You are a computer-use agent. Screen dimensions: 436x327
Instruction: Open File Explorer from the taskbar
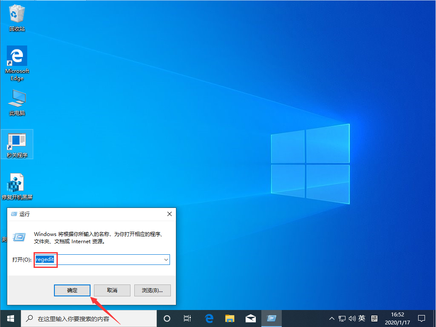pyautogui.click(x=229, y=318)
